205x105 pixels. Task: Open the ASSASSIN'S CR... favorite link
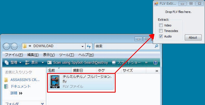25,80
